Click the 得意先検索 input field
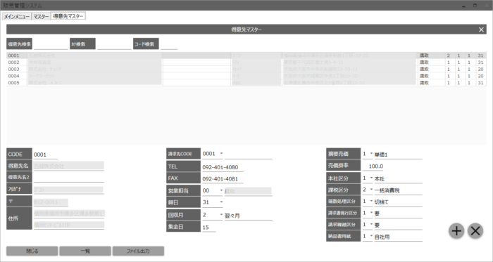This screenshot has height=262, width=493. (x=51, y=44)
